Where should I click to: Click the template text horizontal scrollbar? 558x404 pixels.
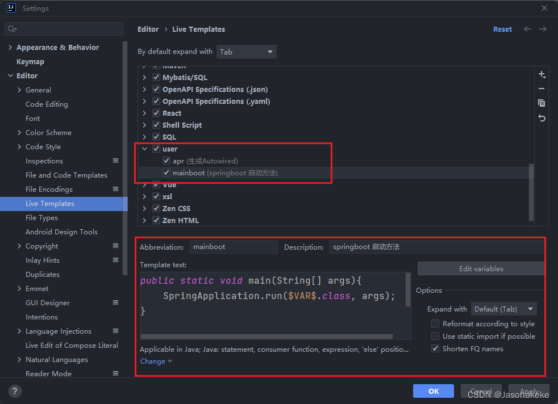tap(266, 336)
